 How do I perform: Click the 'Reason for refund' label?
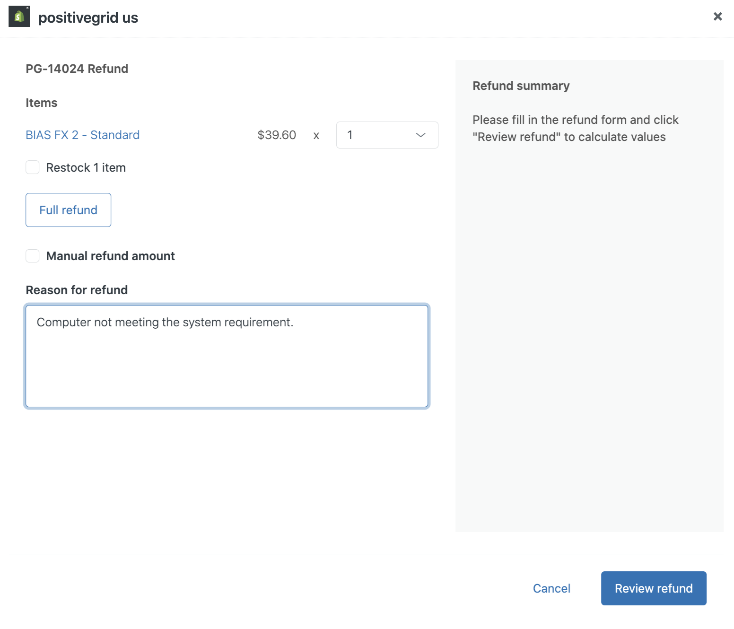[x=77, y=290]
